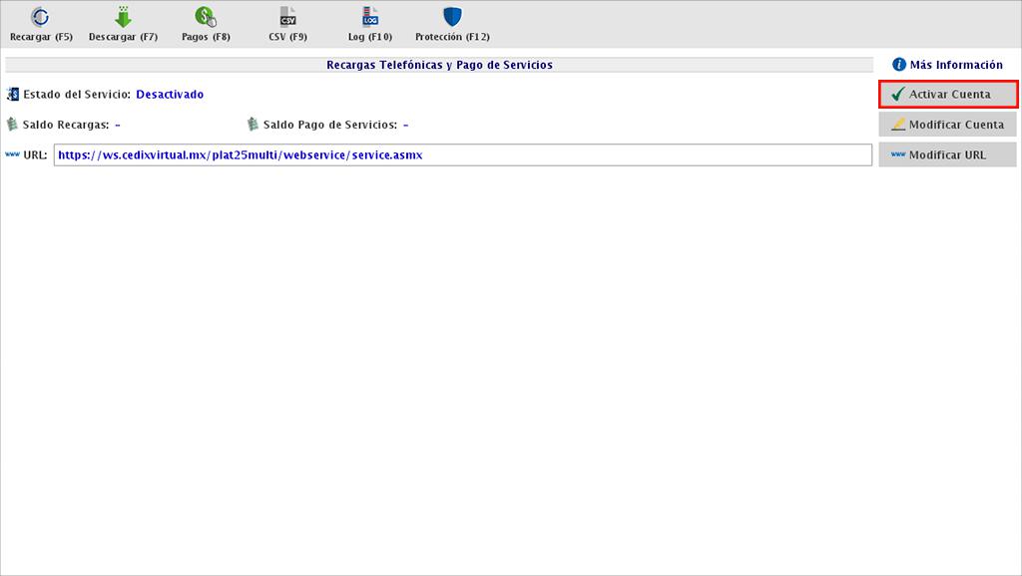Viewport: 1022px width, 576px height.
Task: Click the Estado del Servicio status icon
Action: pyautogui.click(x=11, y=94)
